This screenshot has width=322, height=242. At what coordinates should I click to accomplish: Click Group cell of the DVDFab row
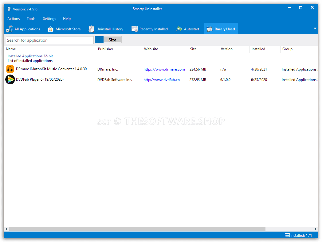pos(300,79)
